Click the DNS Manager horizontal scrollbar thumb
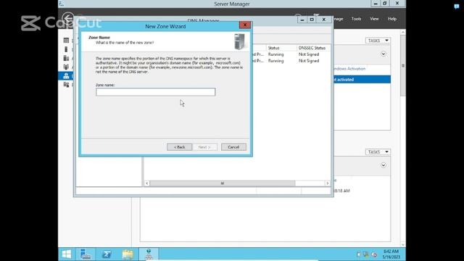This screenshot has height=261, width=464. [223, 183]
